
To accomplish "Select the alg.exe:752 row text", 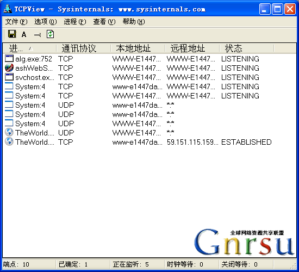I will (34, 59).
